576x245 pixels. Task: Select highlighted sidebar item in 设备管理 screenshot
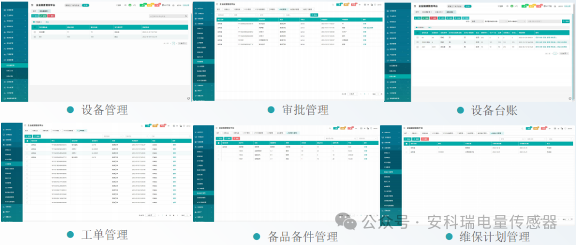point(15,66)
